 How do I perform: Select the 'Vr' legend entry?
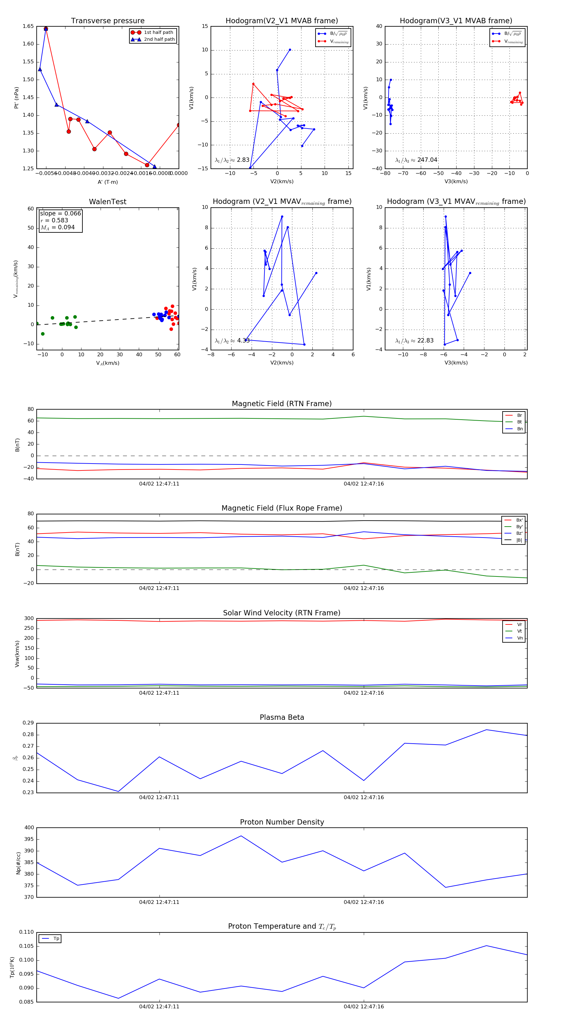514,624
